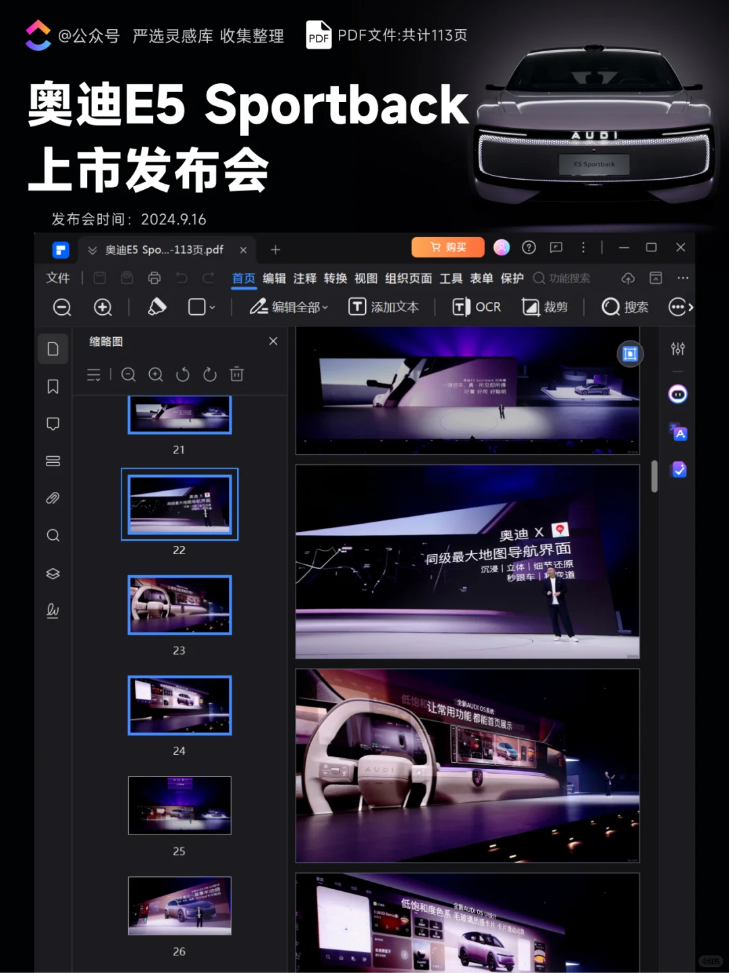Open the vertical three-dot title menu
The image size is (729, 973).
point(583,247)
